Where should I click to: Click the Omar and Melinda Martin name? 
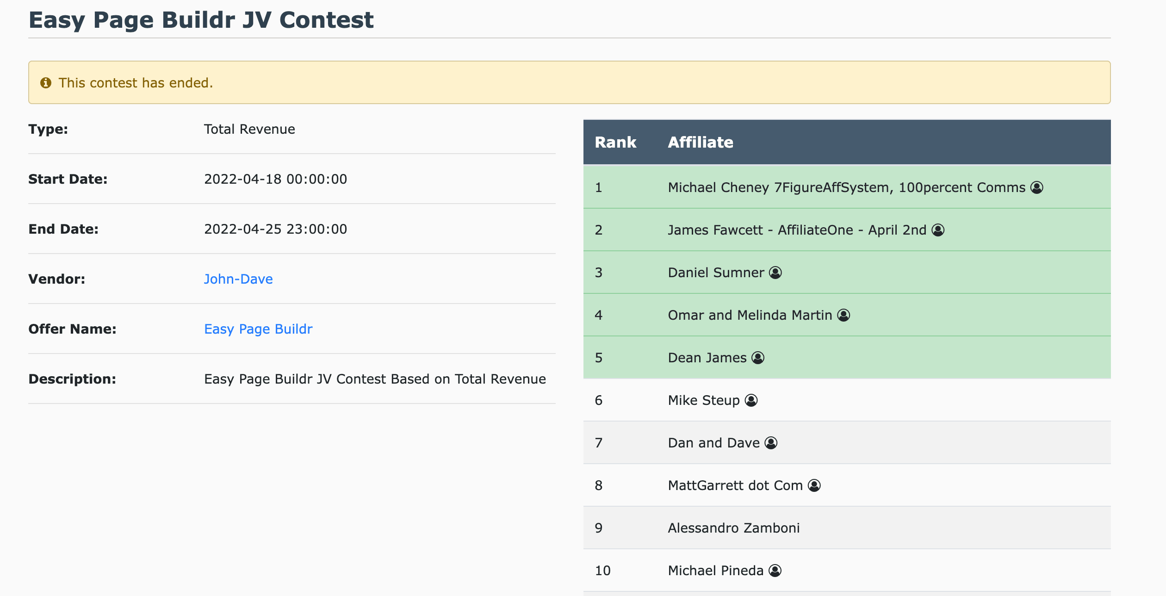tap(750, 315)
